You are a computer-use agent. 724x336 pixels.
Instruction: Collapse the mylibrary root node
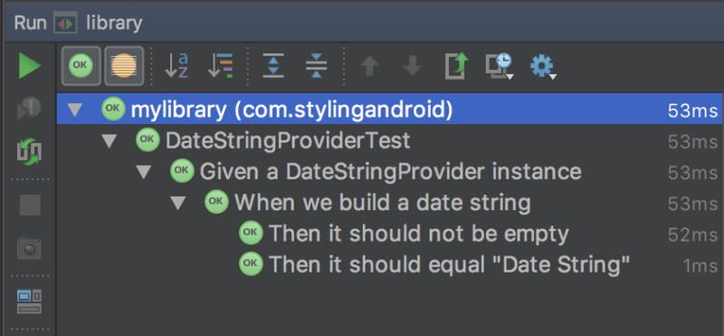tap(75, 110)
